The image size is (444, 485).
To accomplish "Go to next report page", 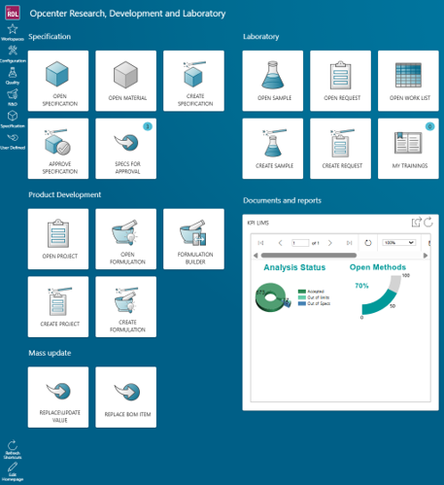I will click(330, 243).
